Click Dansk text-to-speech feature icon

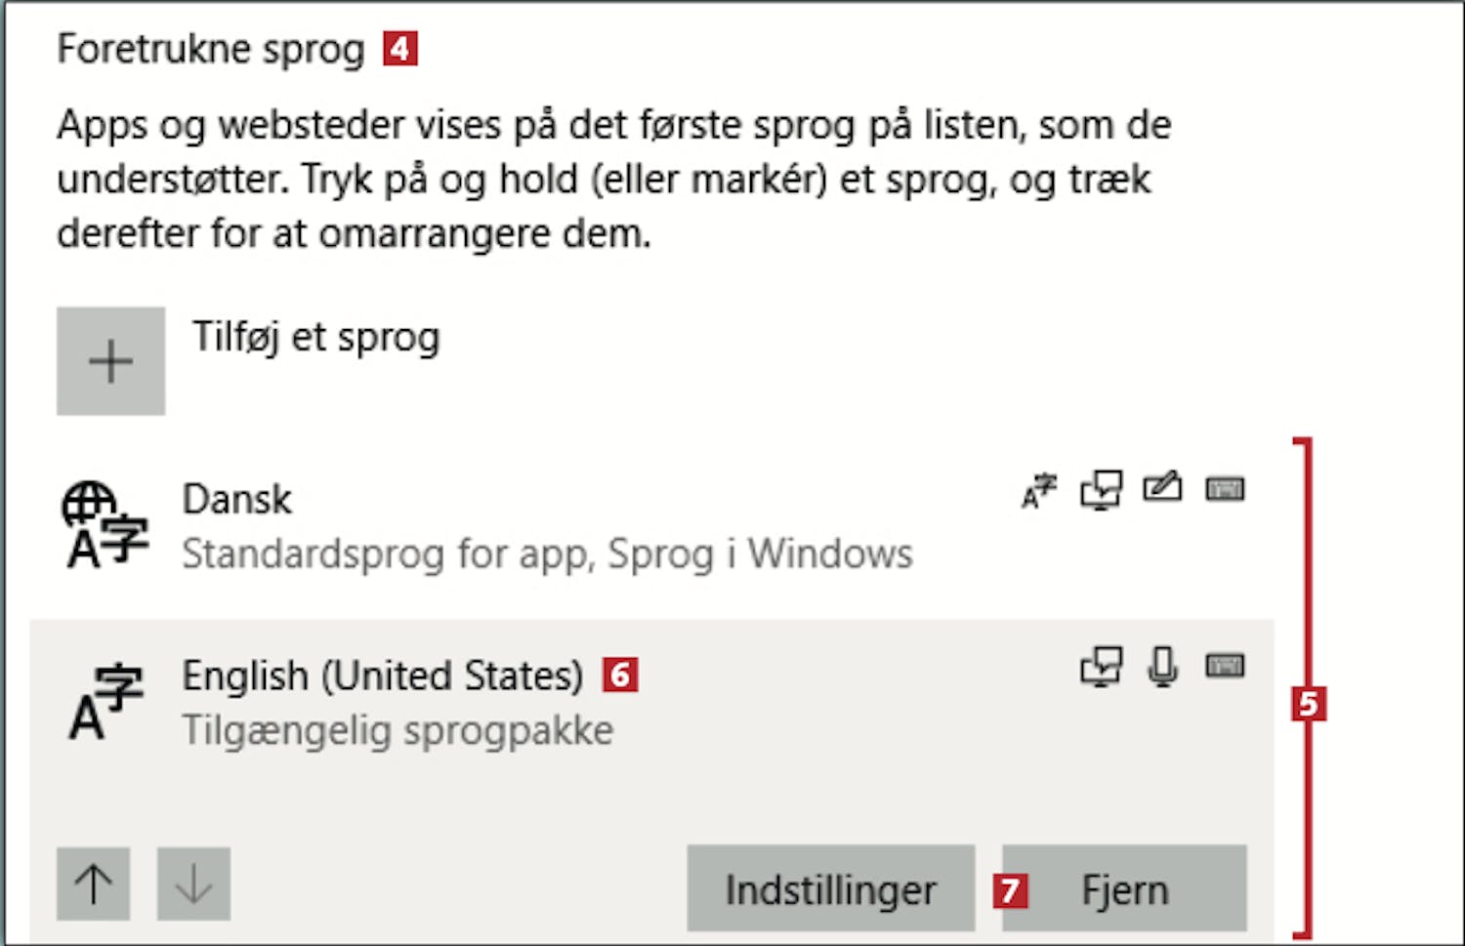coord(1101,490)
